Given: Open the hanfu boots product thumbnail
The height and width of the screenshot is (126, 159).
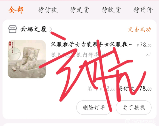Looking at the screenshot, I should point(27,59).
